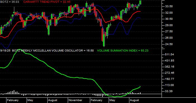Click the 26.00 price axis value
The width and height of the screenshot is (196, 103).
[169, 38]
